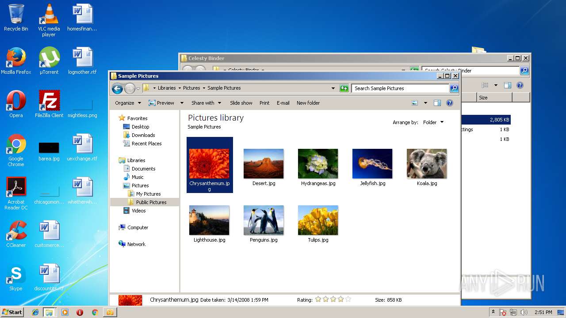The image size is (566, 318).
Task: Open Computer in navigation pane
Action: (138, 227)
